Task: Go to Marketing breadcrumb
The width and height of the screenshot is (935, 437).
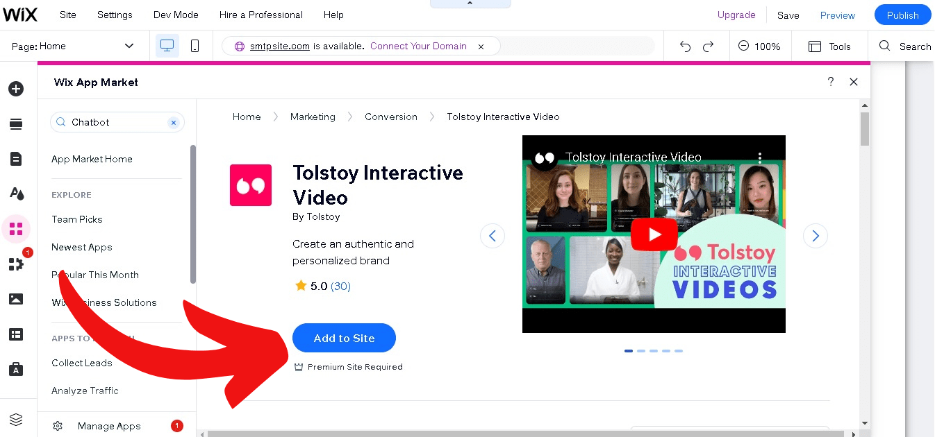Action: pyautogui.click(x=313, y=117)
